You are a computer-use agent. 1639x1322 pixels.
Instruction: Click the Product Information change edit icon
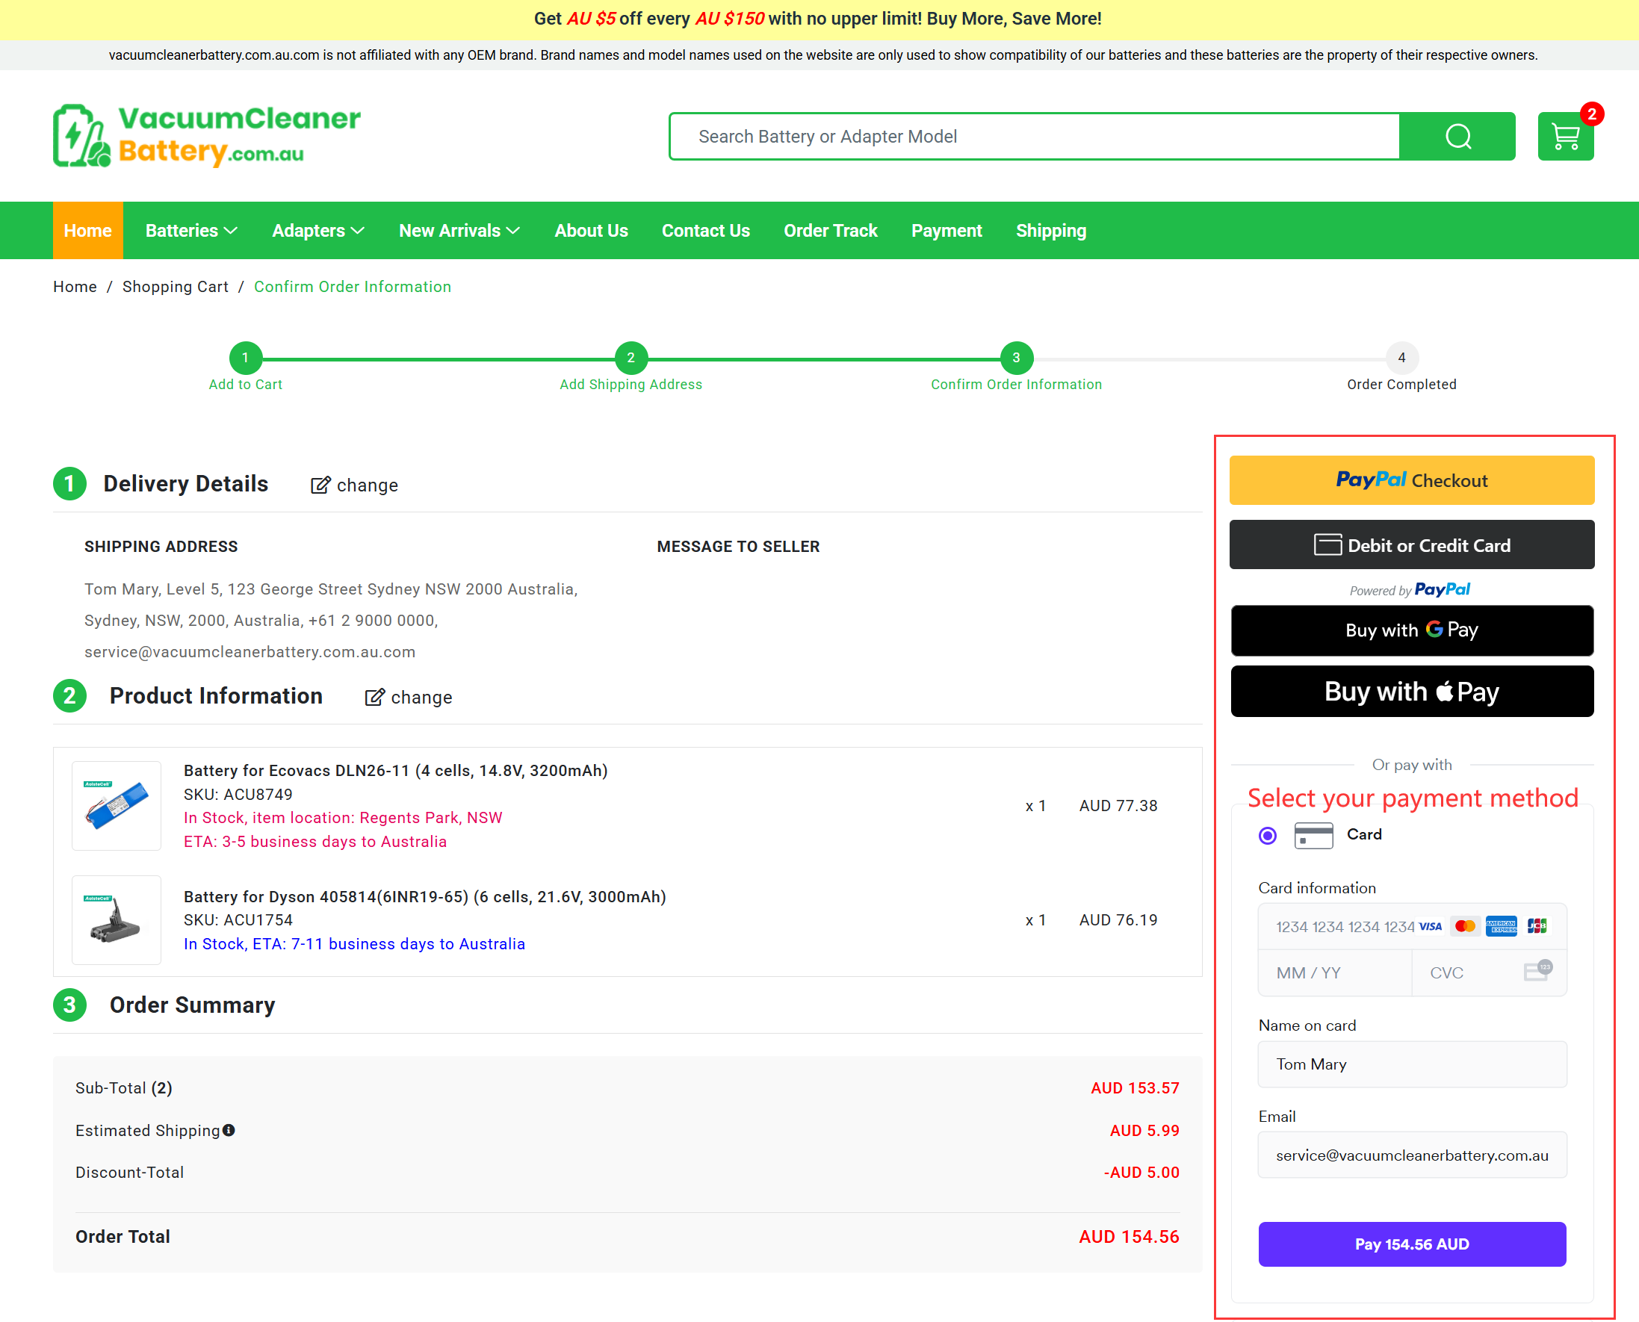[x=374, y=697]
